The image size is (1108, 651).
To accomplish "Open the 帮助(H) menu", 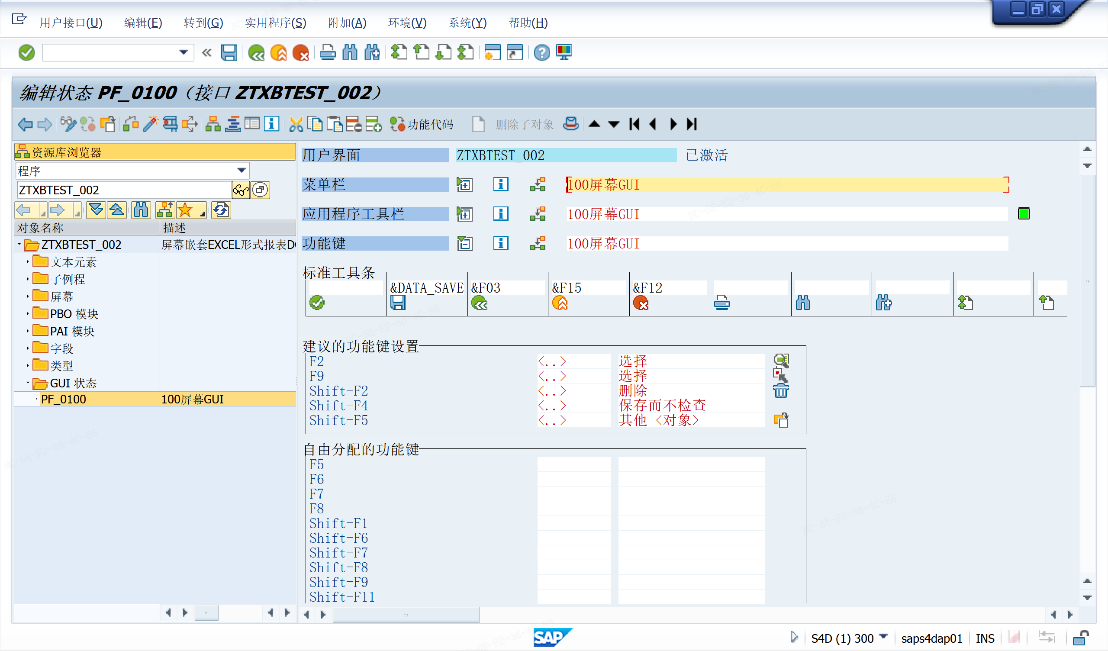I will point(528,23).
